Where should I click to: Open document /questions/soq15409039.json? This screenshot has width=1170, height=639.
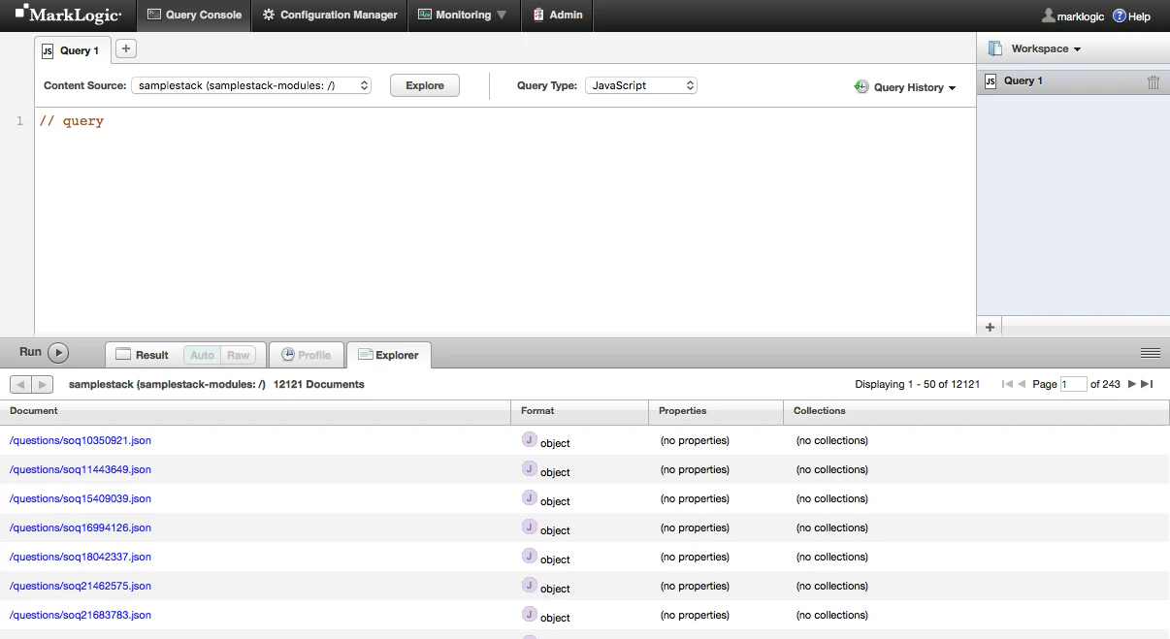coord(81,498)
